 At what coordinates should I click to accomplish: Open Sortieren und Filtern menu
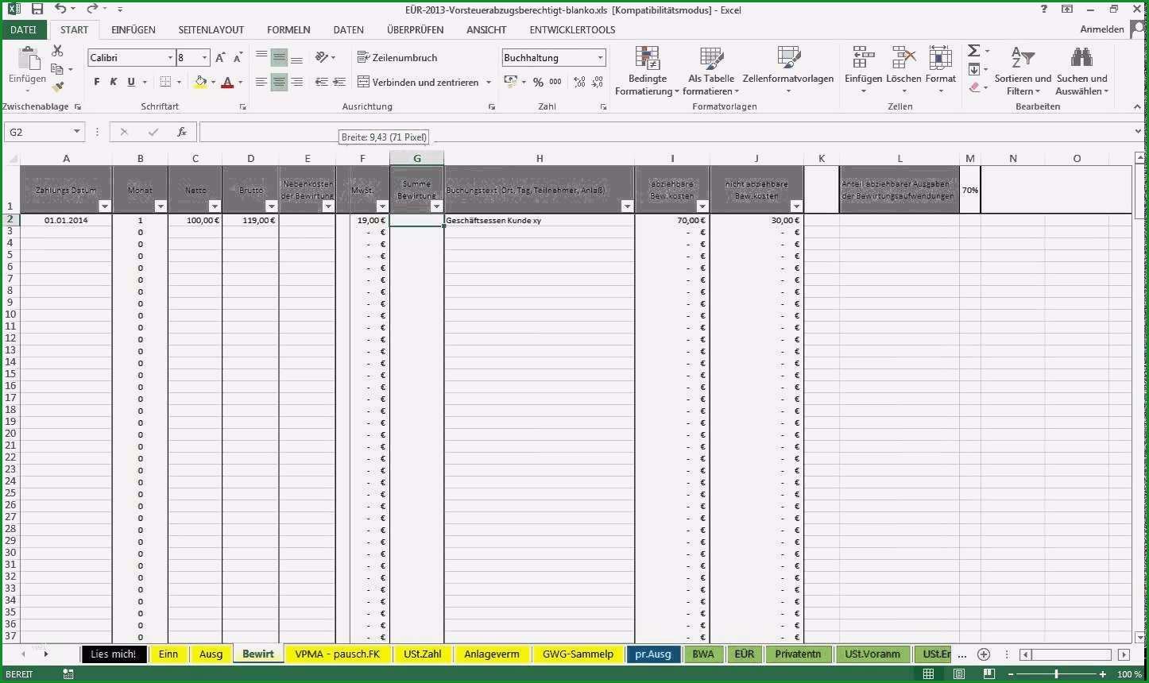pyautogui.click(x=1023, y=71)
